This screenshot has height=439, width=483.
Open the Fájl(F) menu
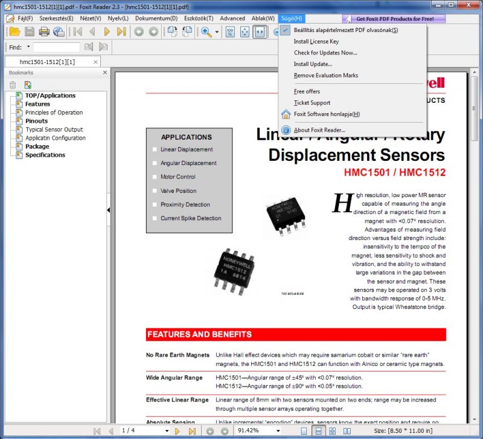(25, 19)
